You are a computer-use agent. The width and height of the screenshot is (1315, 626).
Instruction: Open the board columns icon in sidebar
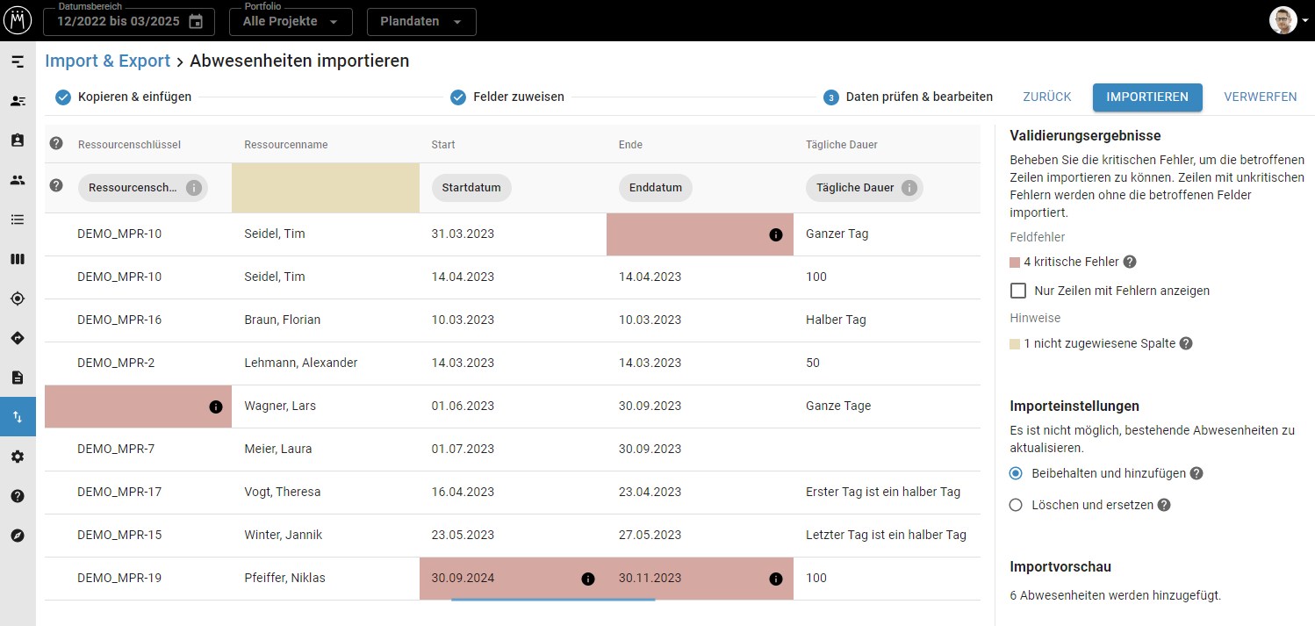click(18, 259)
